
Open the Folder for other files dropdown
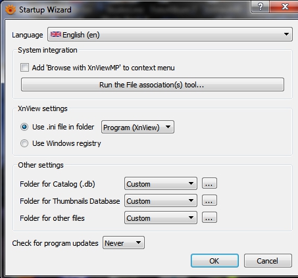pyautogui.click(x=161, y=218)
